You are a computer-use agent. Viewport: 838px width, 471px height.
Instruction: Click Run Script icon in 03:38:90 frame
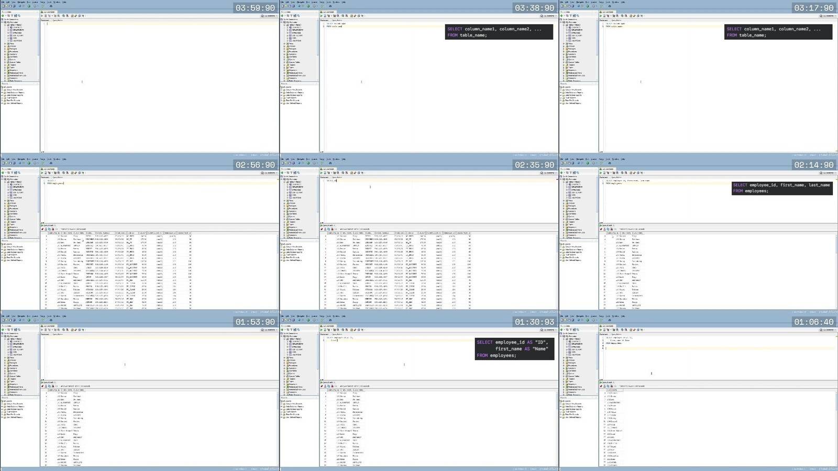pos(325,16)
